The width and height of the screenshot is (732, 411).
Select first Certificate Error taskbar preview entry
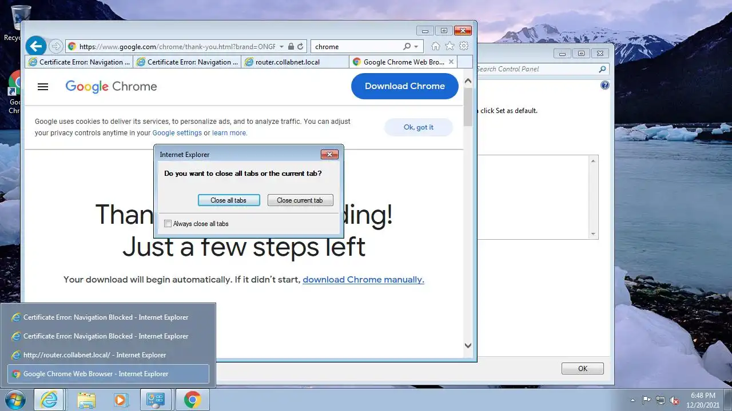pyautogui.click(x=108, y=317)
